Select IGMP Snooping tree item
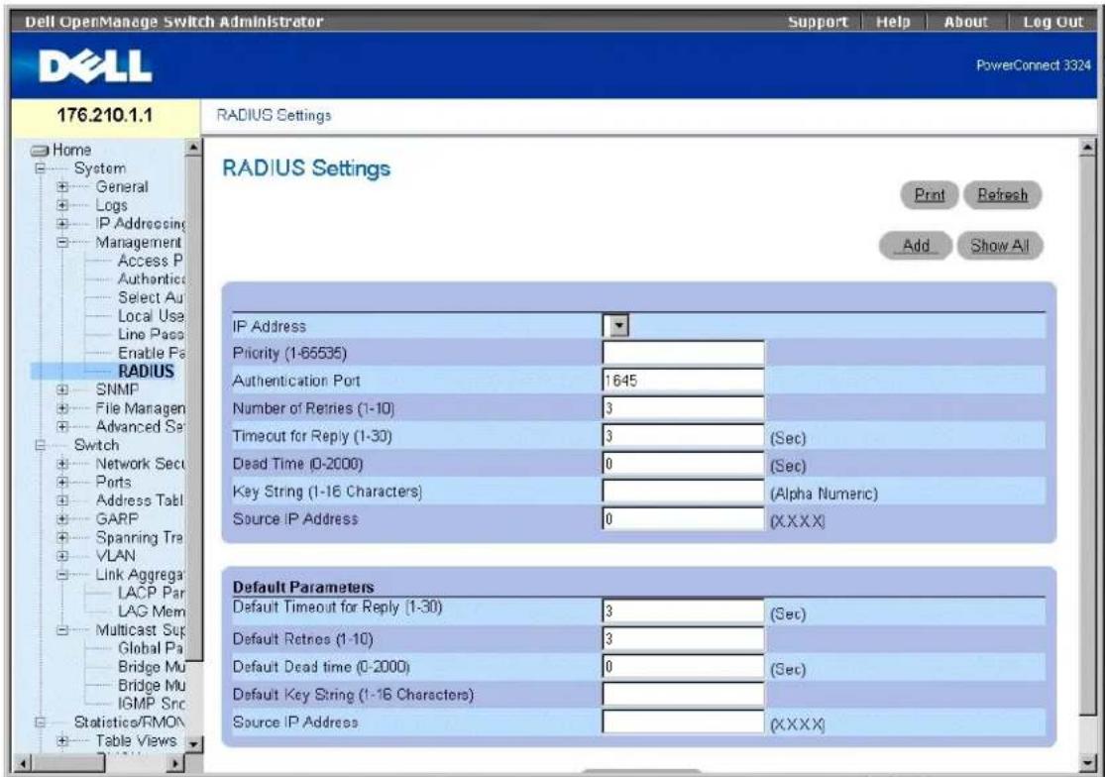The height and width of the screenshot is (777, 1105). pyautogui.click(x=151, y=704)
